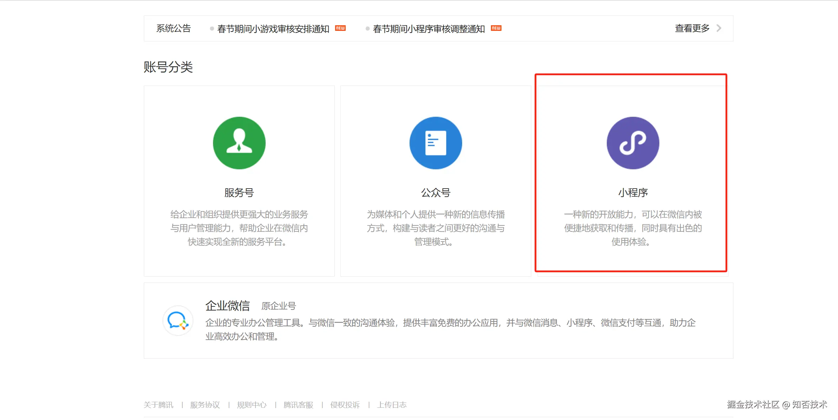
Task: Open 春节期间小游戏审核安排通知 announcement
Action: click(x=273, y=29)
